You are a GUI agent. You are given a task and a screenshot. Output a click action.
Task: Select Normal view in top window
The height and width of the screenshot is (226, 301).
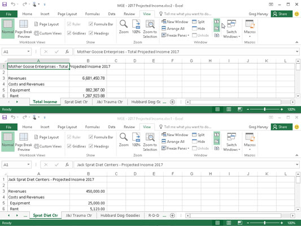[x=8, y=28]
